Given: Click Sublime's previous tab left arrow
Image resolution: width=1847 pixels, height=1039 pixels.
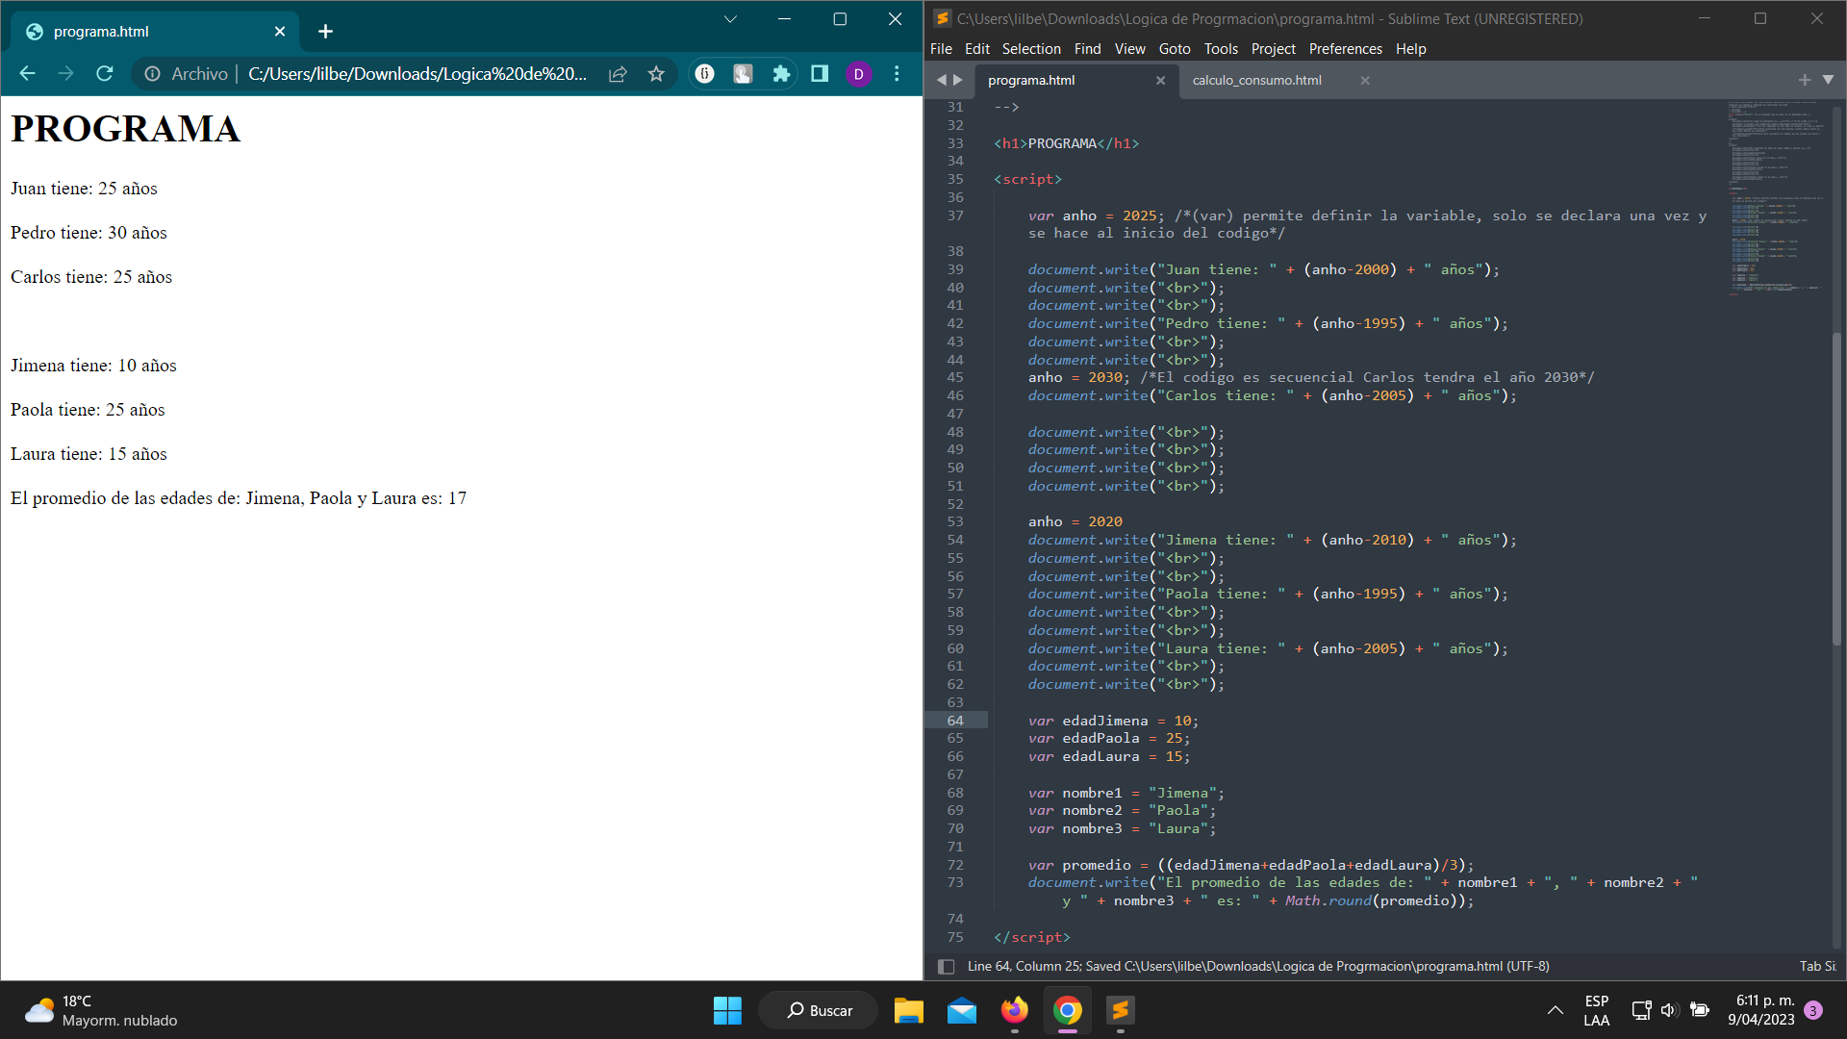Looking at the screenshot, I should point(942,80).
